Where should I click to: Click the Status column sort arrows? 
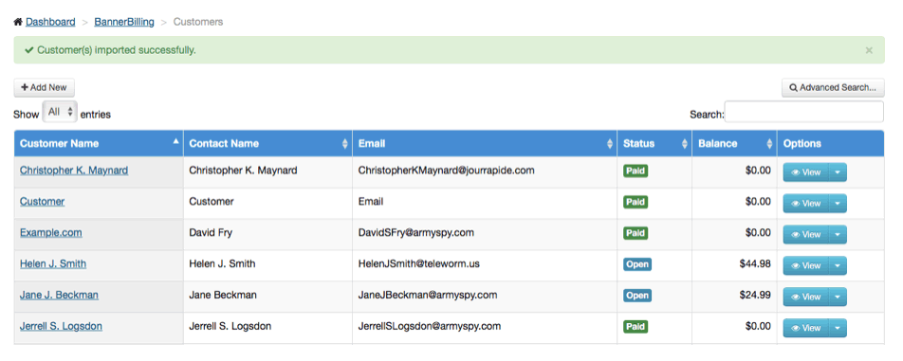click(x=685, y=144)
